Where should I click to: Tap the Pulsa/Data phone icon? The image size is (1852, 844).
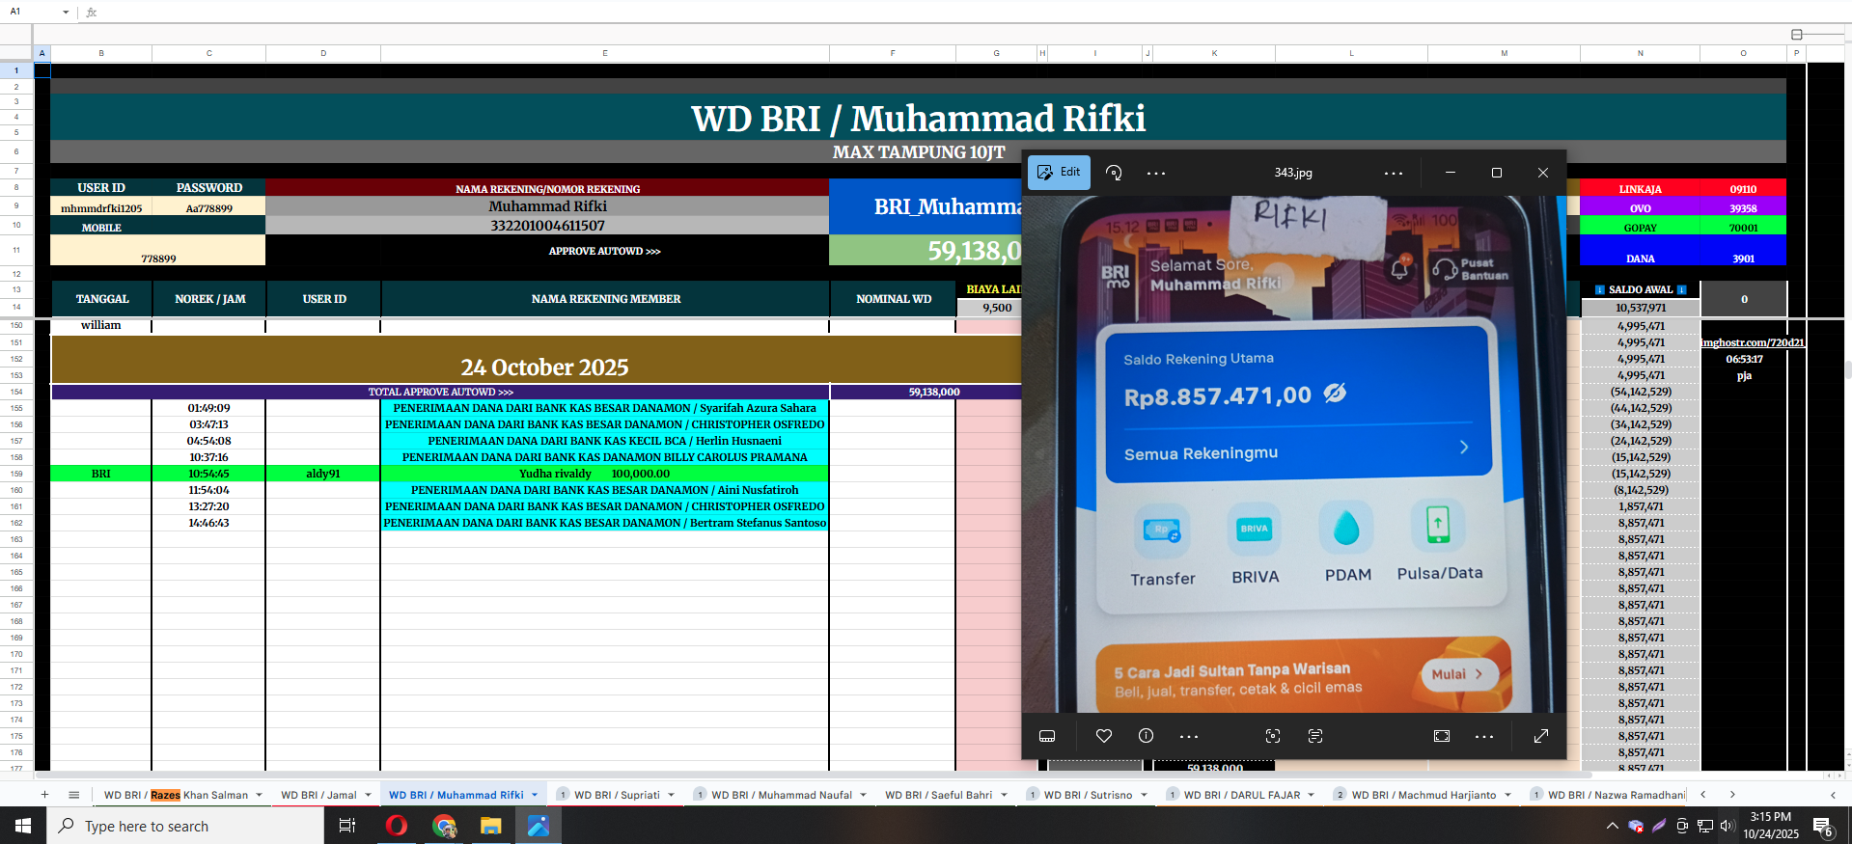click(x=1438, y=525)
